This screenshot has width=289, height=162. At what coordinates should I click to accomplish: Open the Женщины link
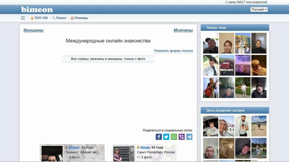pos(33,30)
